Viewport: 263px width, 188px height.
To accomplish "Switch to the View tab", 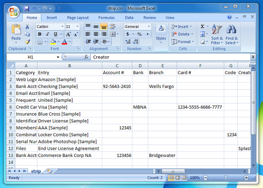I will [170, 18].
